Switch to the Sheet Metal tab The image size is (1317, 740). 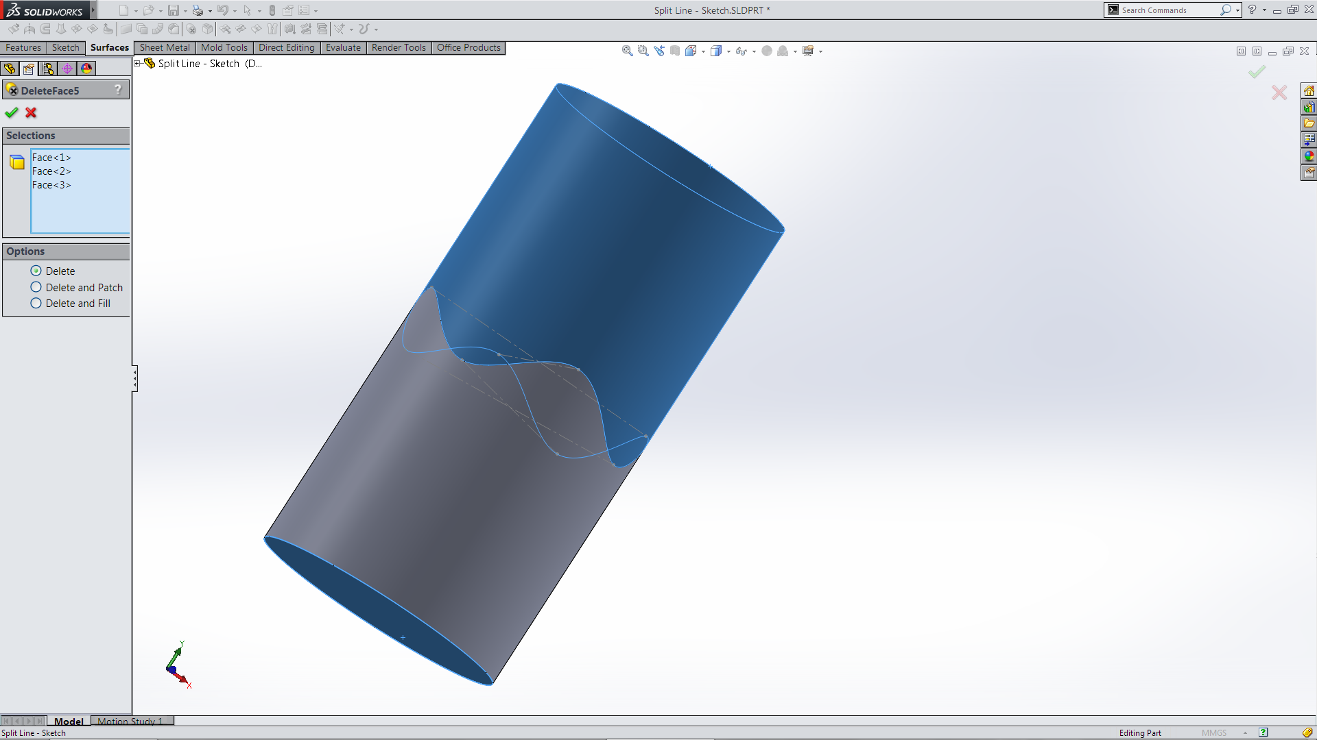pyautogui.click(x=165, y=47)
